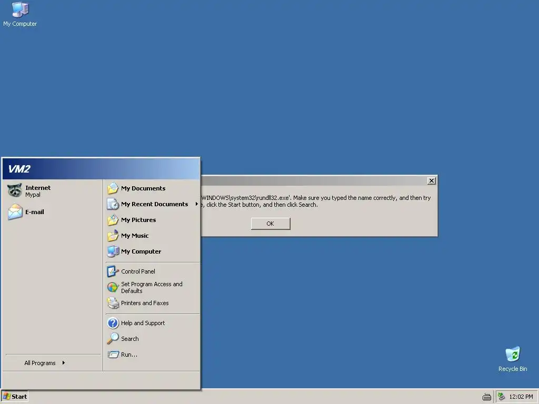Click the My Pictures folder icon
This screenshot has height=404, width=539.
[x=113, y=220]
